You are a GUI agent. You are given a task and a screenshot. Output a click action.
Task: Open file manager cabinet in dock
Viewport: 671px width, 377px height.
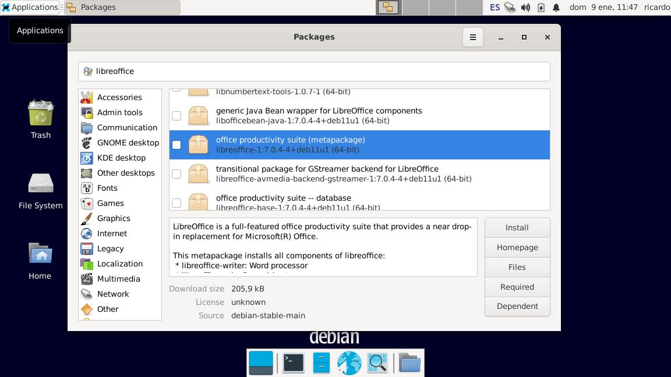pyautogui.click(x=322, y=363)
